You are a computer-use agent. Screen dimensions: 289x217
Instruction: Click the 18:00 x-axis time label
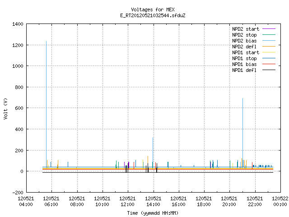204,204
